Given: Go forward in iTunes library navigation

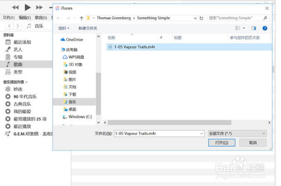Looking at the screenshot, I should pyautogui.click(x=17, y=26).
